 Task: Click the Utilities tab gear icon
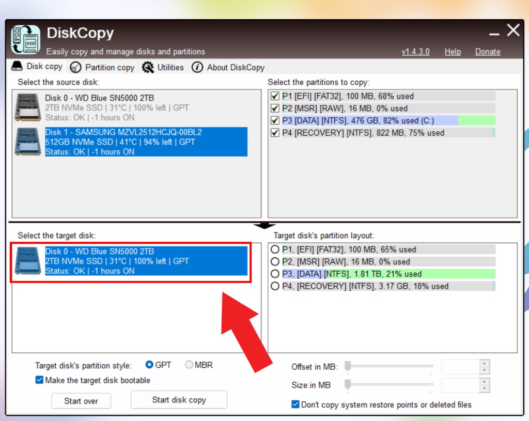(148, 67)
